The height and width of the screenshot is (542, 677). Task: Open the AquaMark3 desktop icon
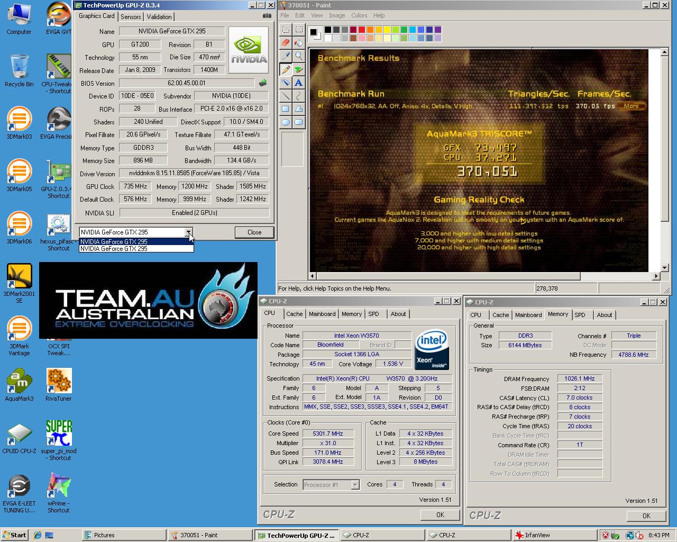[x=19, y=385]
